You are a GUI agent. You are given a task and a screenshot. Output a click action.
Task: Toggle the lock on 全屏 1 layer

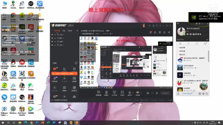click(x=55, y=41)
